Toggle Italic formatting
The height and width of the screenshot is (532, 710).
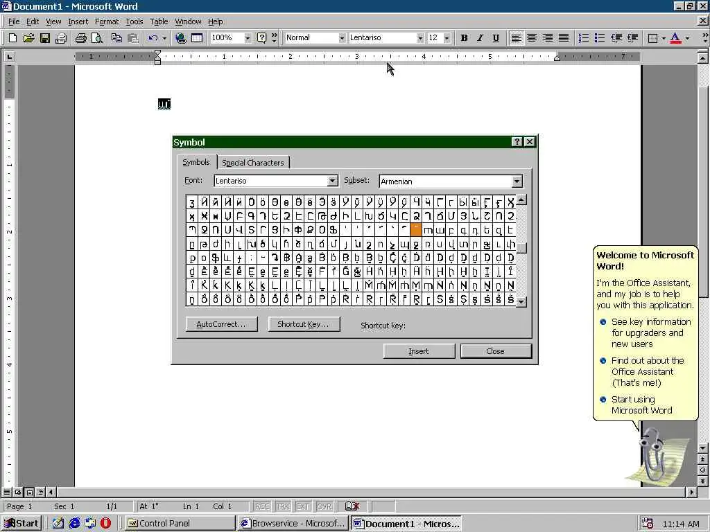(x=480, y=38)
